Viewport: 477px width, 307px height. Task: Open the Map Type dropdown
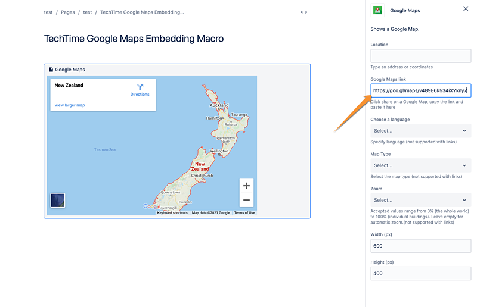[420, 165]
